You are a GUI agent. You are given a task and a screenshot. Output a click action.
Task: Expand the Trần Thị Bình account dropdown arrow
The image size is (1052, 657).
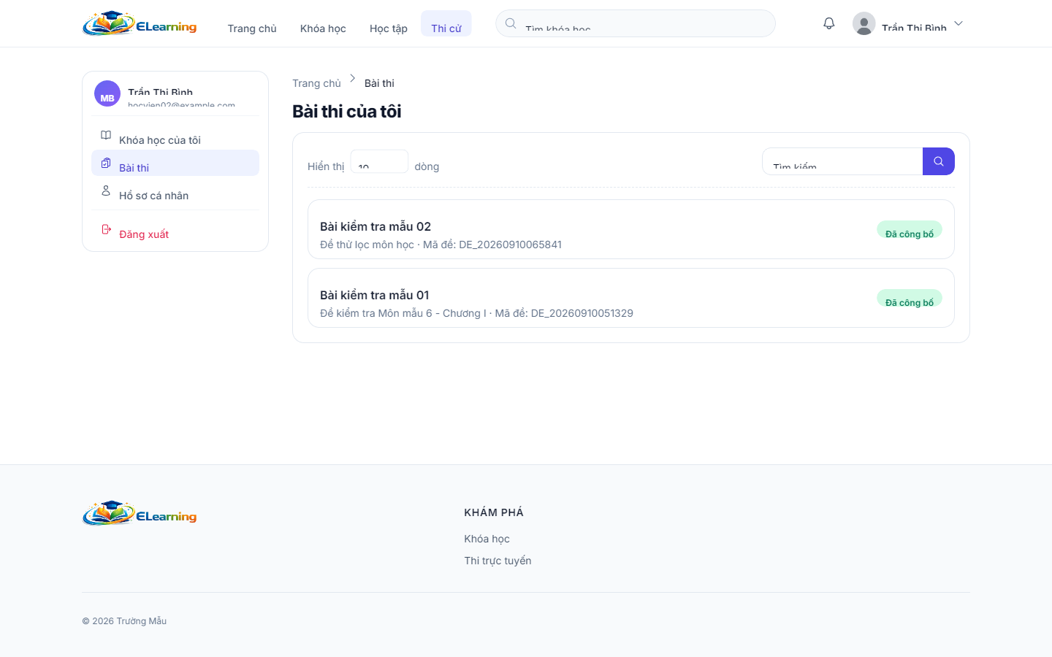pyautogui.click(x=958, y=23)
